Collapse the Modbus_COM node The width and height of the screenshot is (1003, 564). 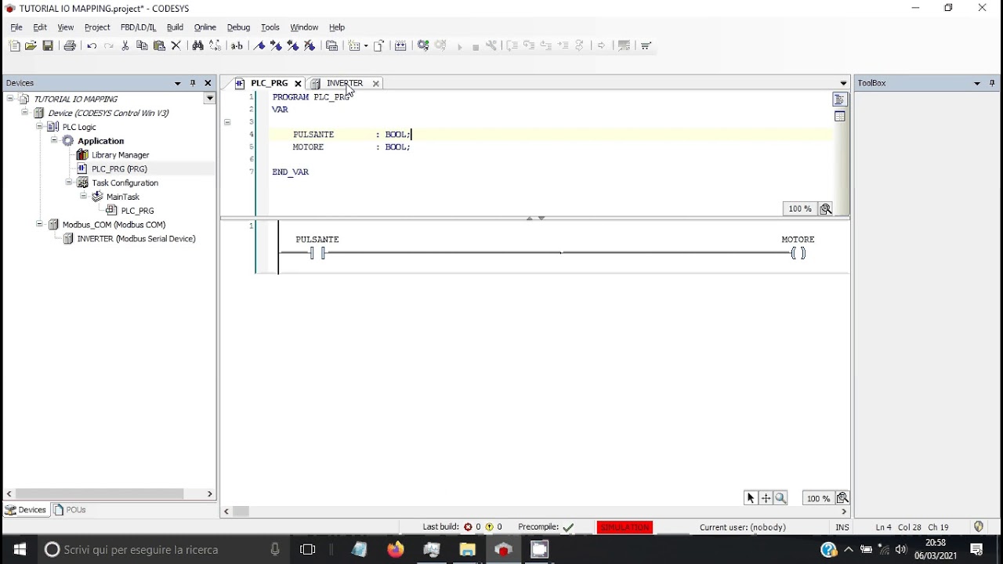(39, 225)
